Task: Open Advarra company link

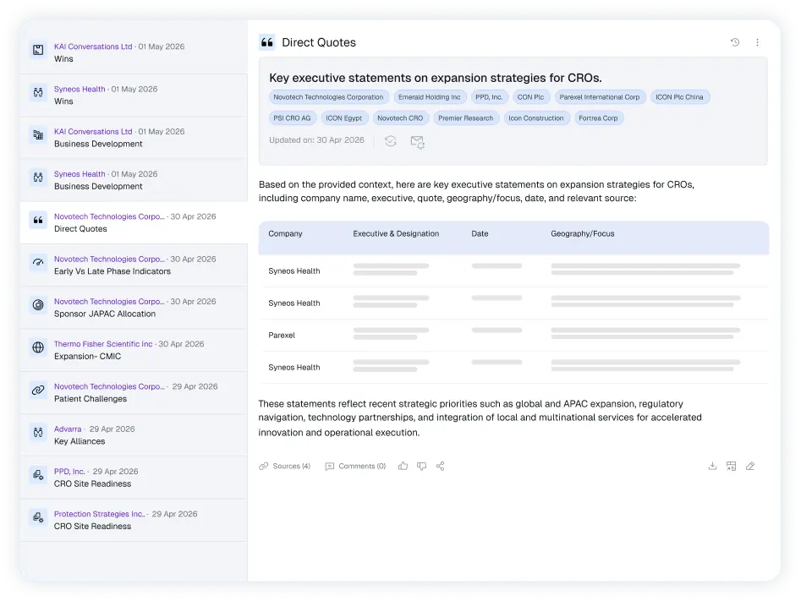Action: point(68,429)
